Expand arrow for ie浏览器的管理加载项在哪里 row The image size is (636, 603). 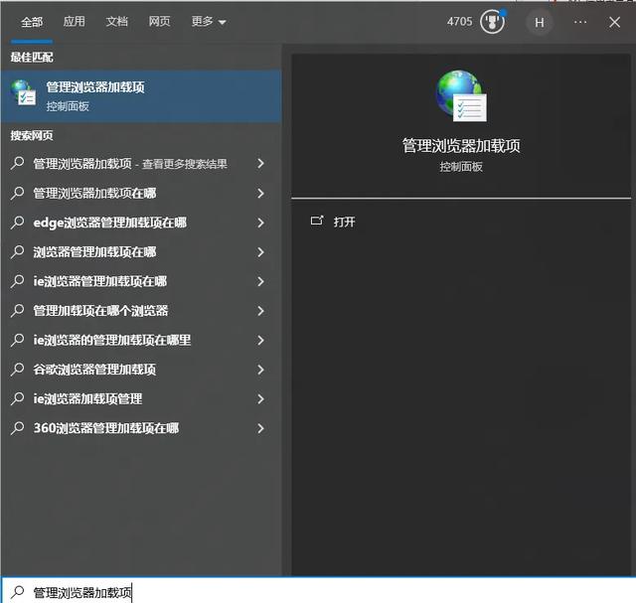tap(260, 340)
